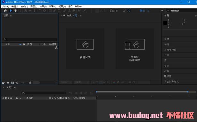Select the Pen tool

(x=54, y=11)
